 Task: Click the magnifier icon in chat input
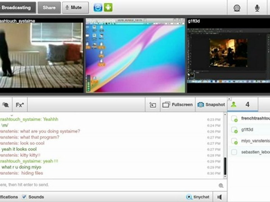221,185
